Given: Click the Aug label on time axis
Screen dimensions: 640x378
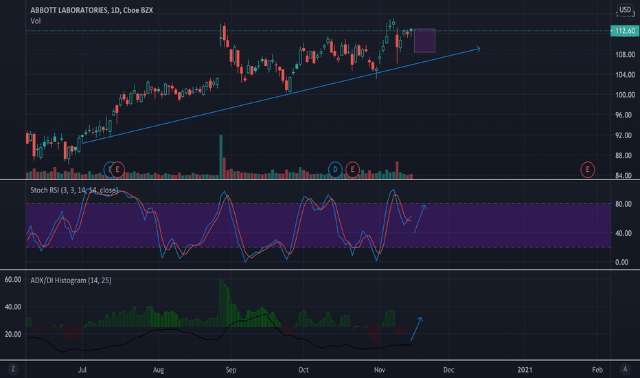Looking at the screenshot, I should pyautogui.click(x=159, y=370).
